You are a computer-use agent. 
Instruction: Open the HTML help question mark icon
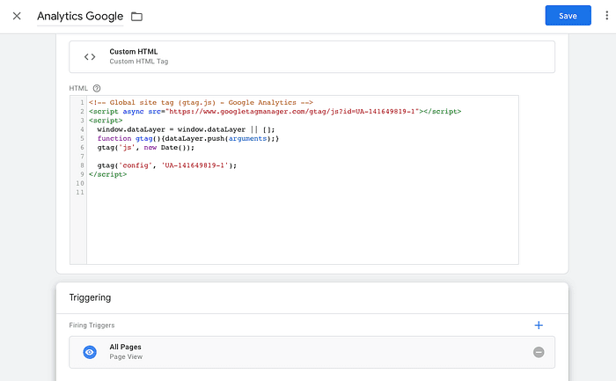pos(97,88)
